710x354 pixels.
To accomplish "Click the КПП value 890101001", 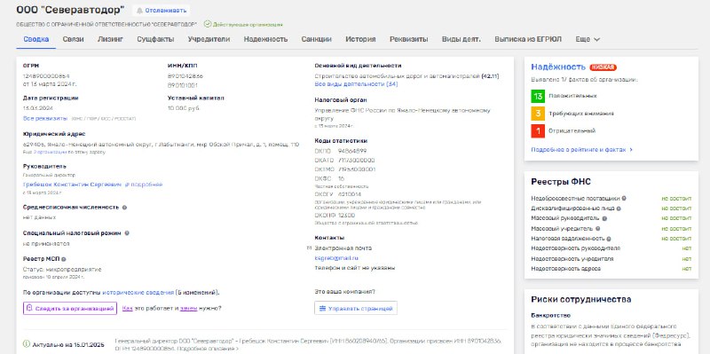I will coord(183,85).
